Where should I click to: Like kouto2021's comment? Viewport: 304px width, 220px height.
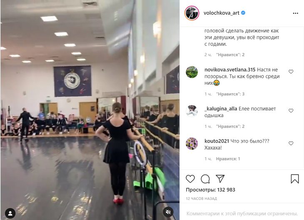click(291, 143)
